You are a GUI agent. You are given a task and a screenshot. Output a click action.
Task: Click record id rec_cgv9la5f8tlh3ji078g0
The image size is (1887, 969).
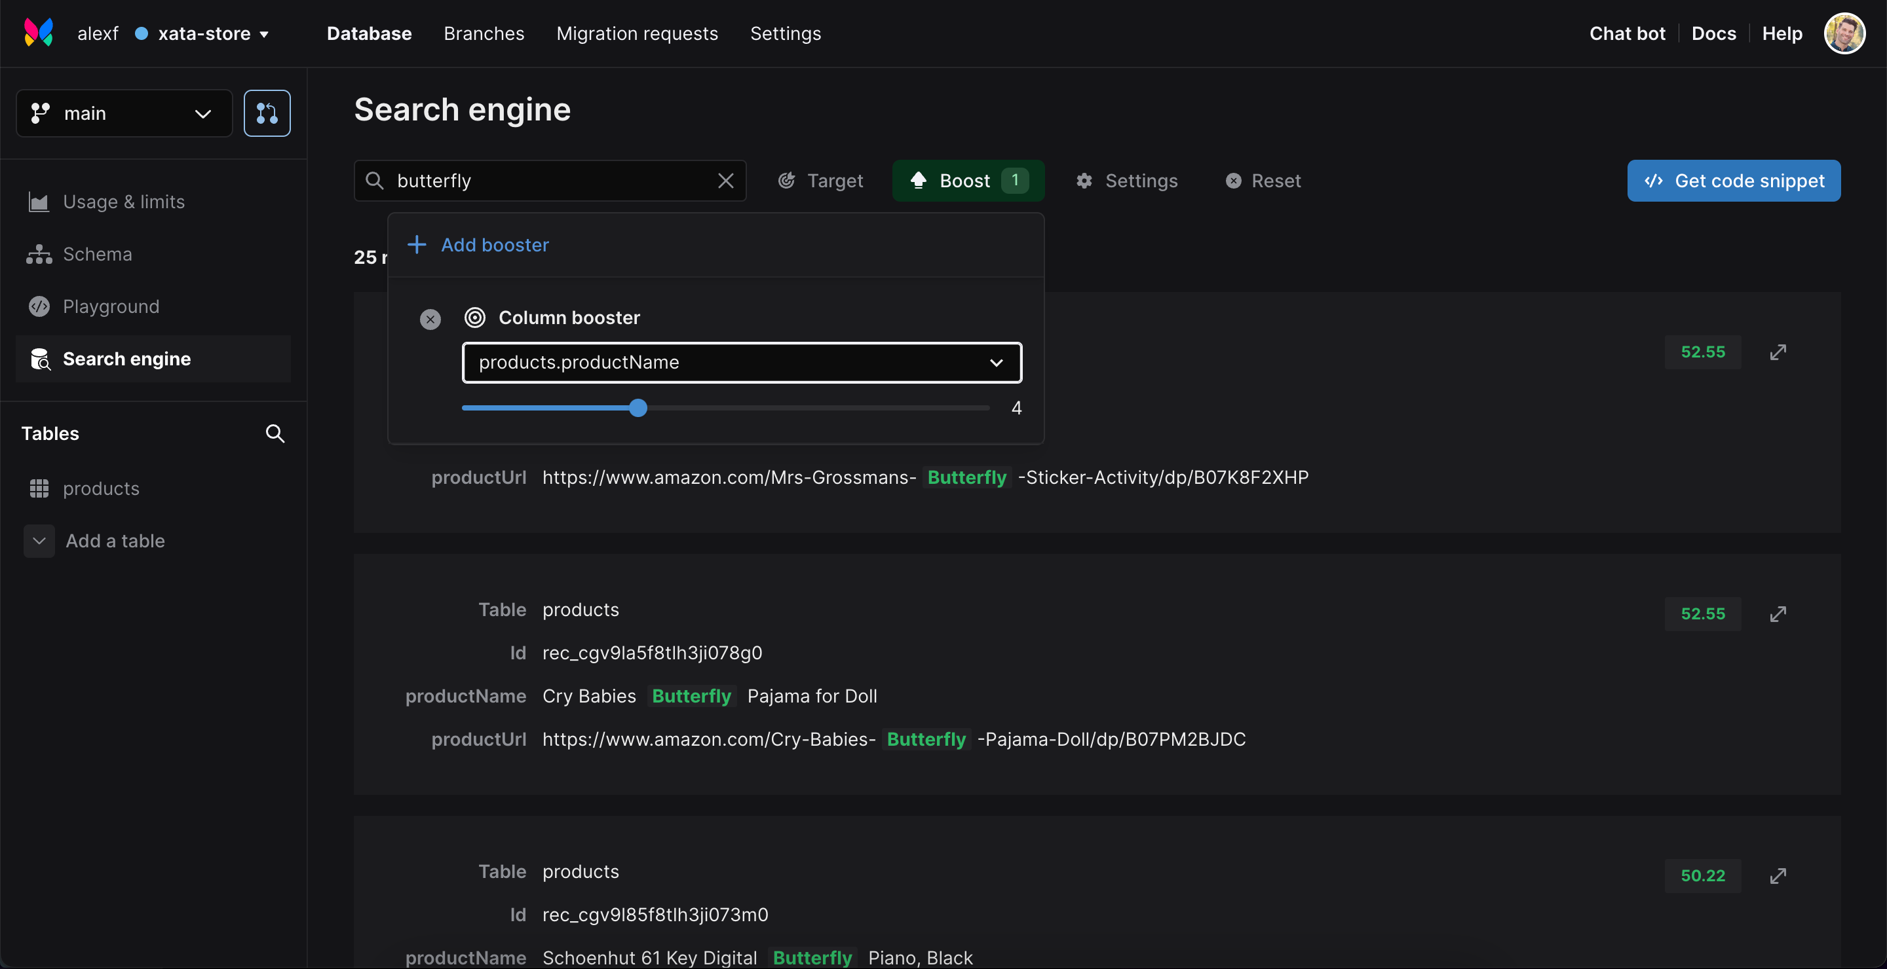[x=652, y=653]
